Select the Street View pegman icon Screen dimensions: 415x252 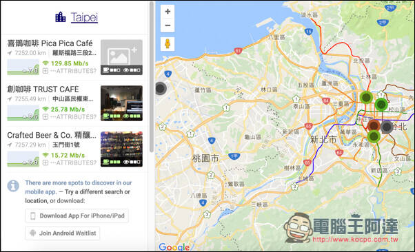168,43
